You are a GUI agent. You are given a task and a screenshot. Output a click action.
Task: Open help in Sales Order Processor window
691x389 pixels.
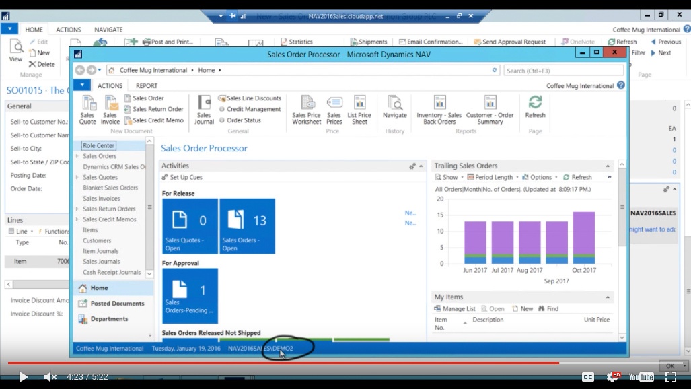pos(621,85)
